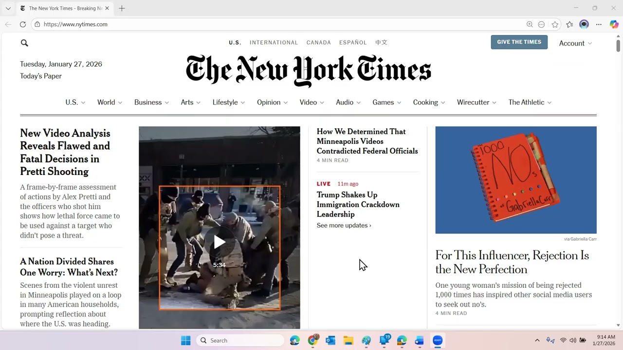The image size is (623, 350).
Task: Open the Today's Paper link
Action: (41, 76)
